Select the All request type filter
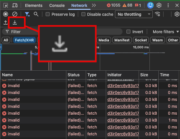The image size is (180, 139). click(x=6, y=40)
